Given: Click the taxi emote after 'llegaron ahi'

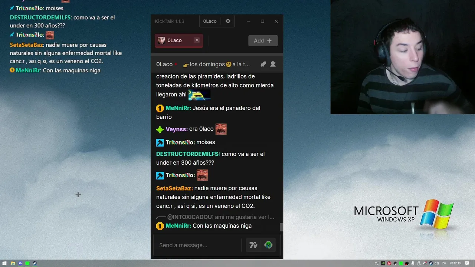Looking at the screenshot, I should point(199,95).
